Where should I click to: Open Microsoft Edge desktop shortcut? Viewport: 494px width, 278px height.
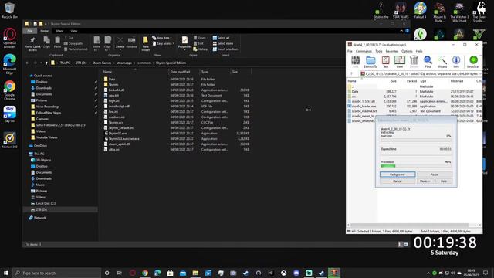tap(9, 64)
